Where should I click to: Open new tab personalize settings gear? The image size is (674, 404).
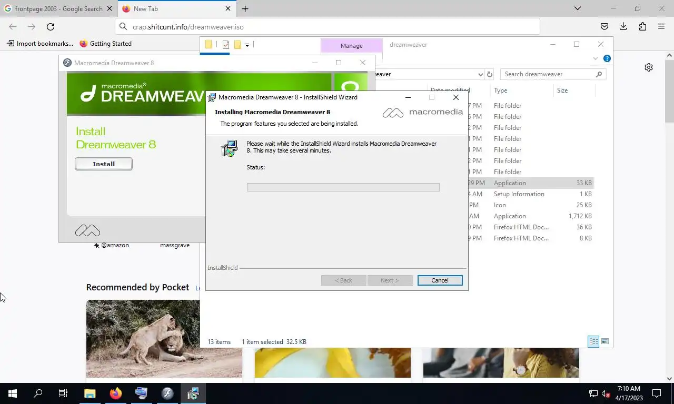coord(649,67)
